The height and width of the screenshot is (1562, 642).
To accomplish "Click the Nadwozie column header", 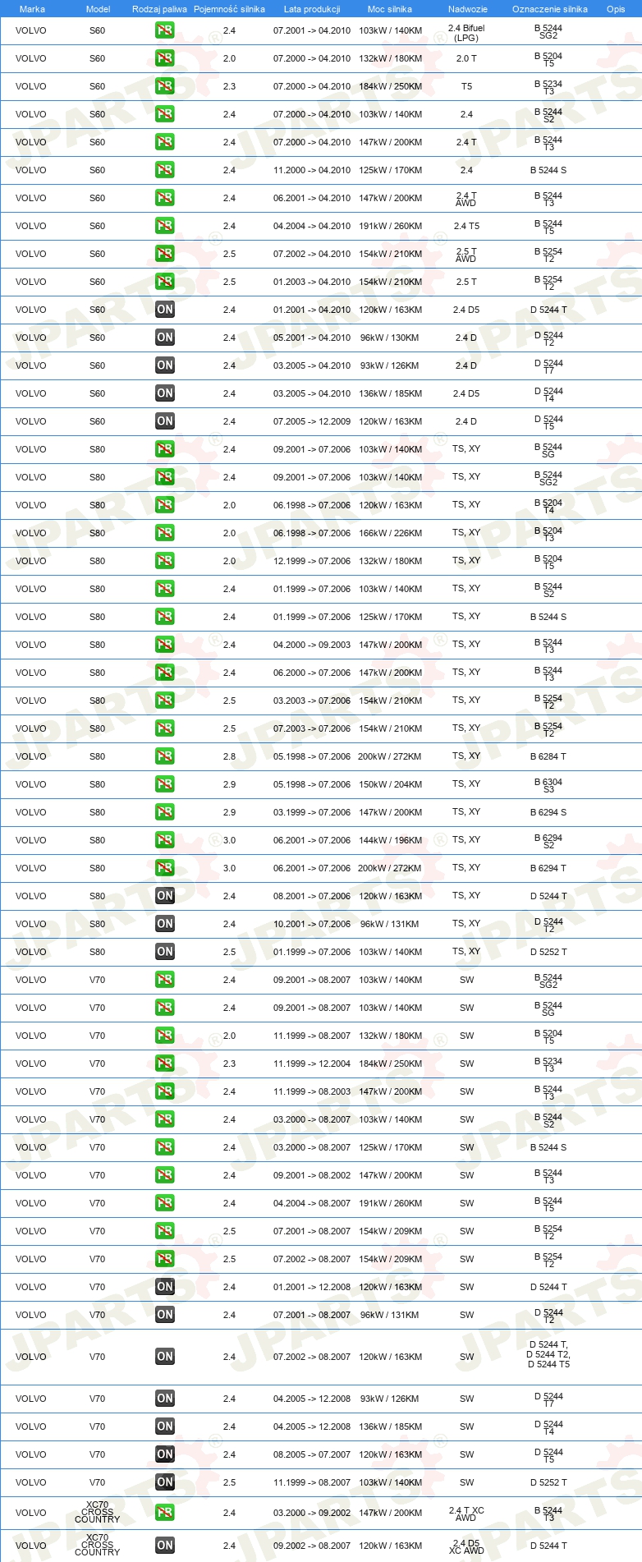I will 468,9.
